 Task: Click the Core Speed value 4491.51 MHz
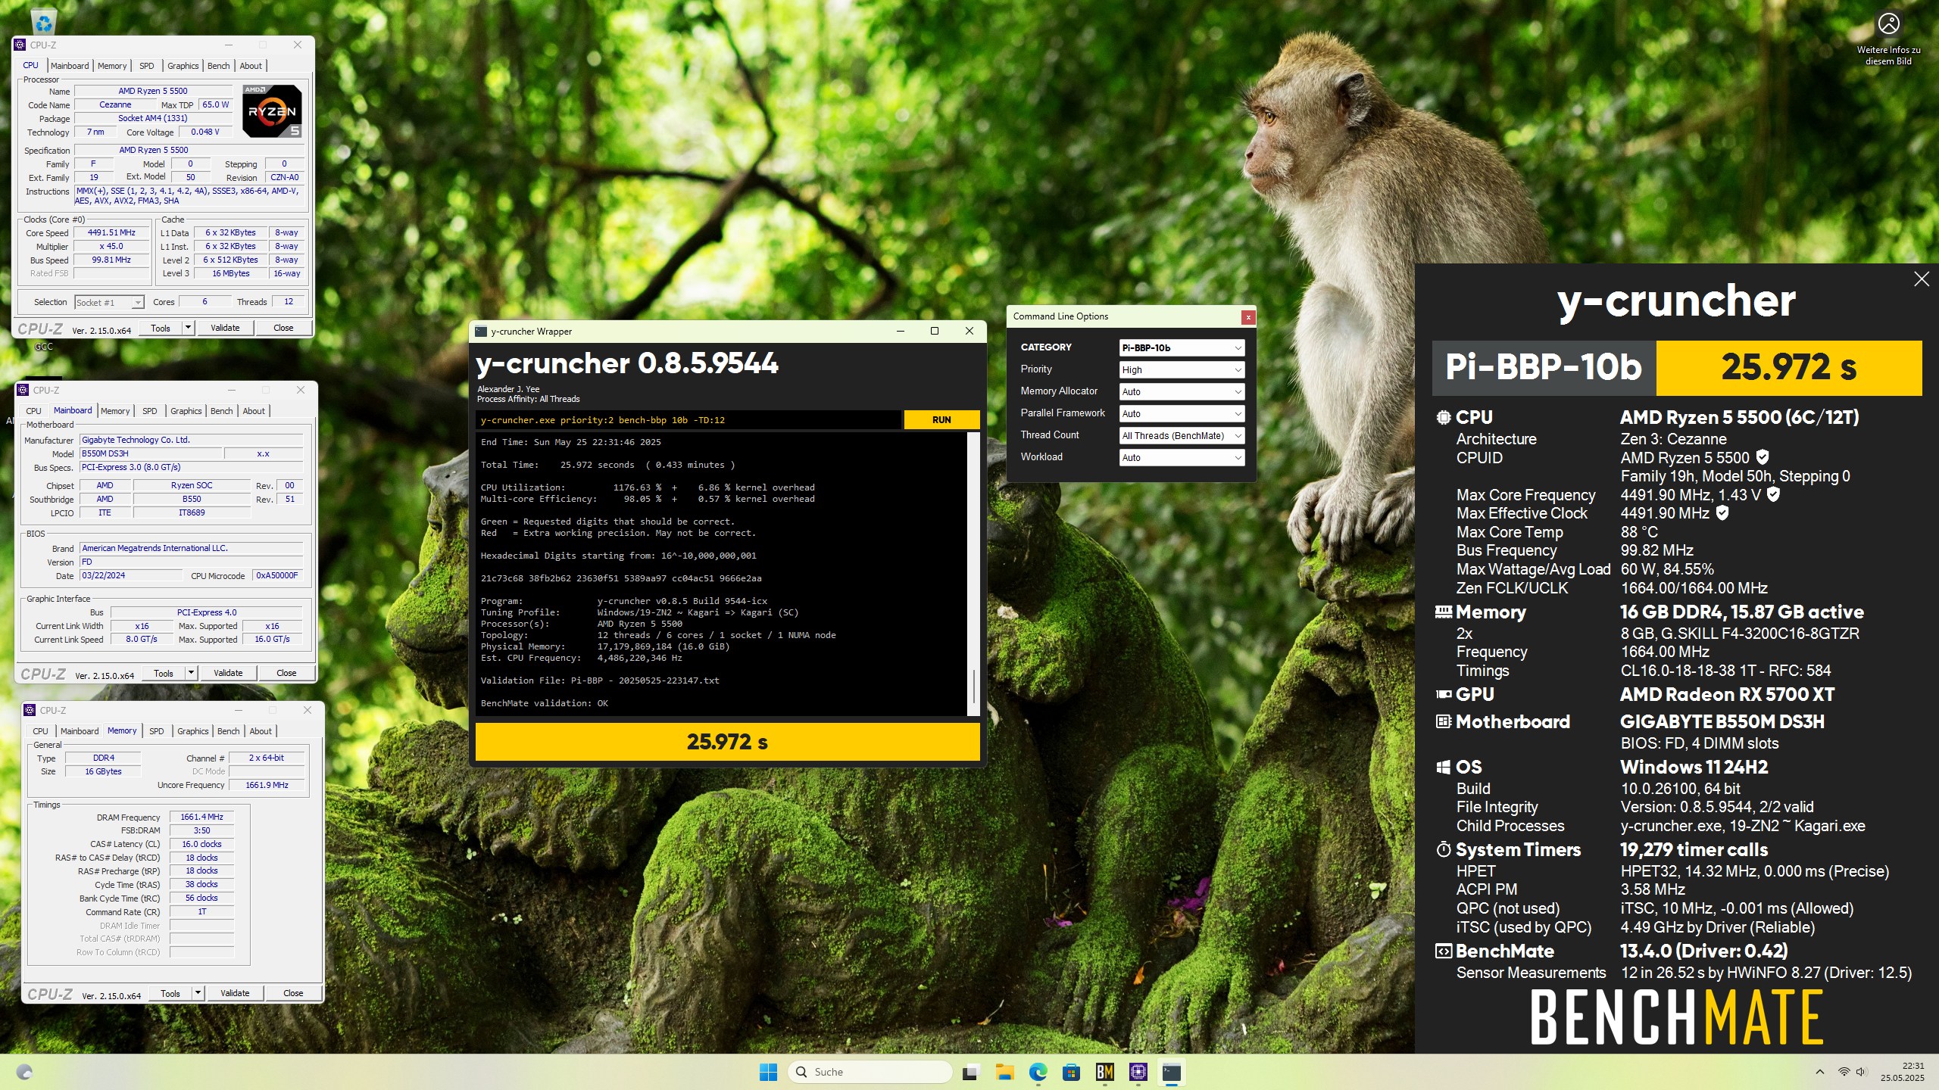tap(111, 232)
